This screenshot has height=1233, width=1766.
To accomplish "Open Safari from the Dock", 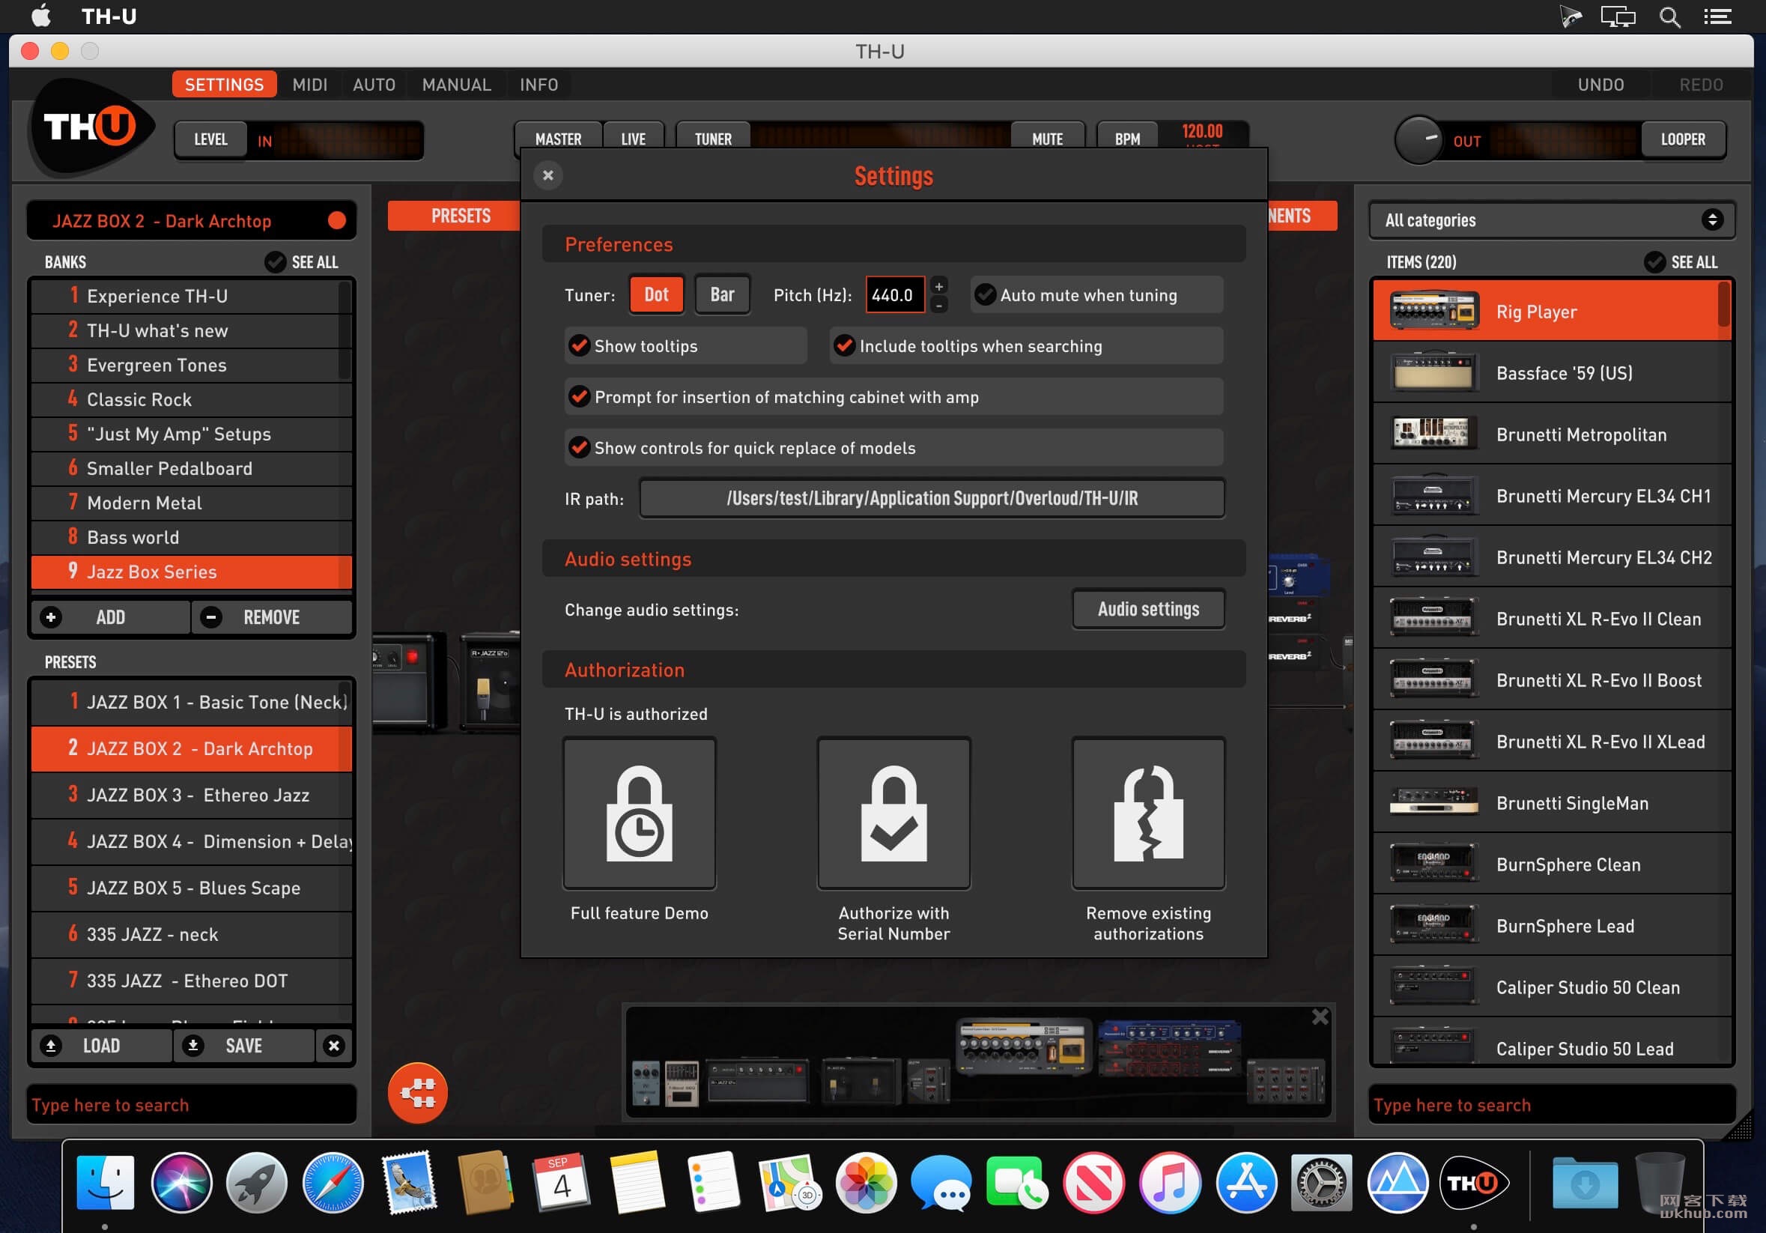I will [333, 1182].
